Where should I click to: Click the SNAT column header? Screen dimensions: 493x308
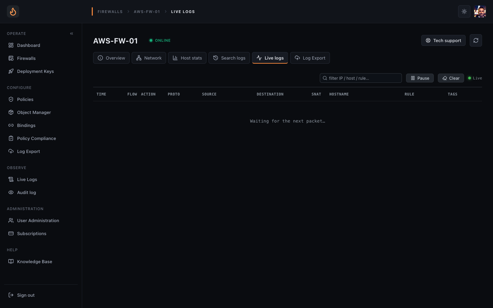click(x=316, y=94)
